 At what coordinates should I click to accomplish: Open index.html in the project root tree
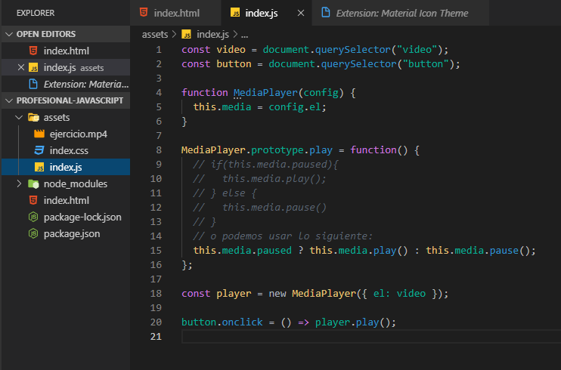[66, 200]
